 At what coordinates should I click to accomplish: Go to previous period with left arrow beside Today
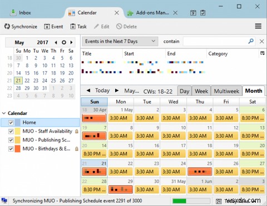[x=88, y=91]
